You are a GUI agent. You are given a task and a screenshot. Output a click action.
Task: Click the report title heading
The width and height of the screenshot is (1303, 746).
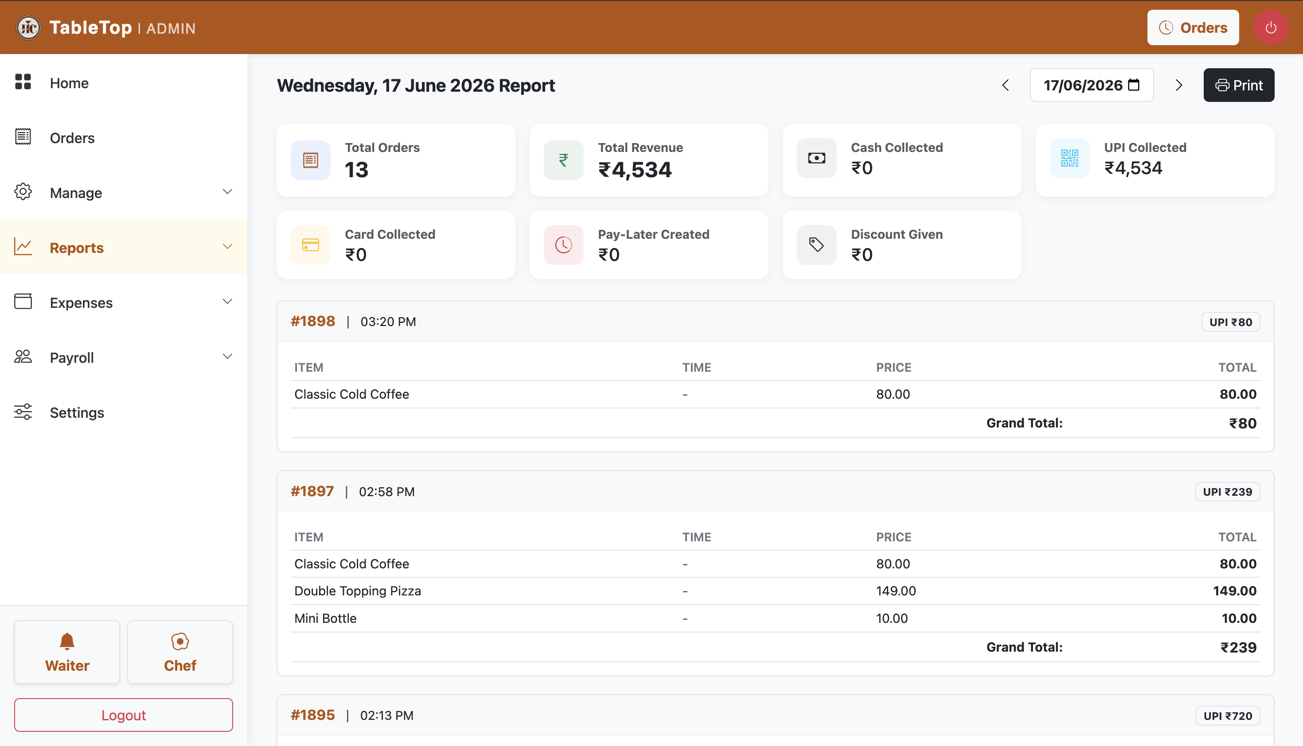416,85
